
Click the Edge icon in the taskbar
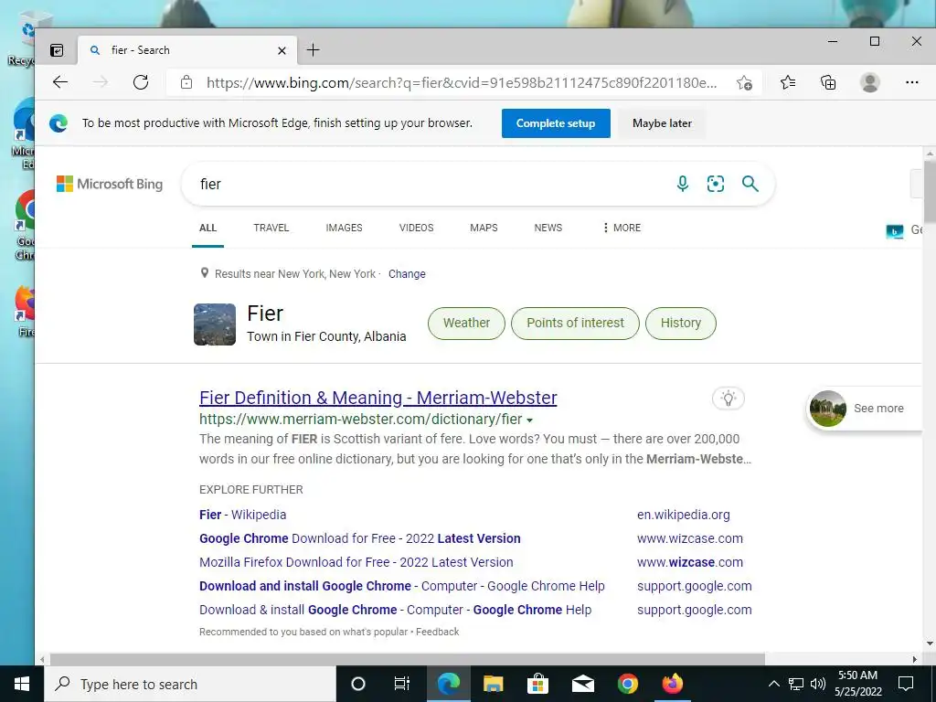[x=448, y=684]
